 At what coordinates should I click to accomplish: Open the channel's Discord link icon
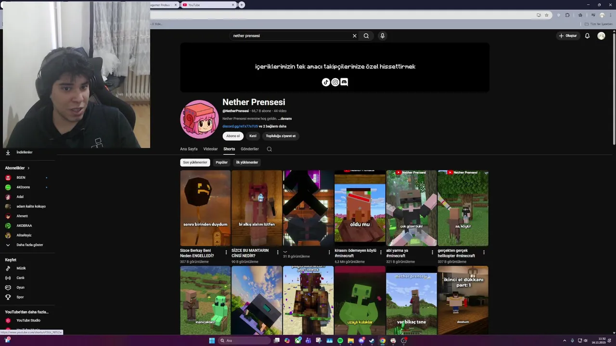pos(344,82)
